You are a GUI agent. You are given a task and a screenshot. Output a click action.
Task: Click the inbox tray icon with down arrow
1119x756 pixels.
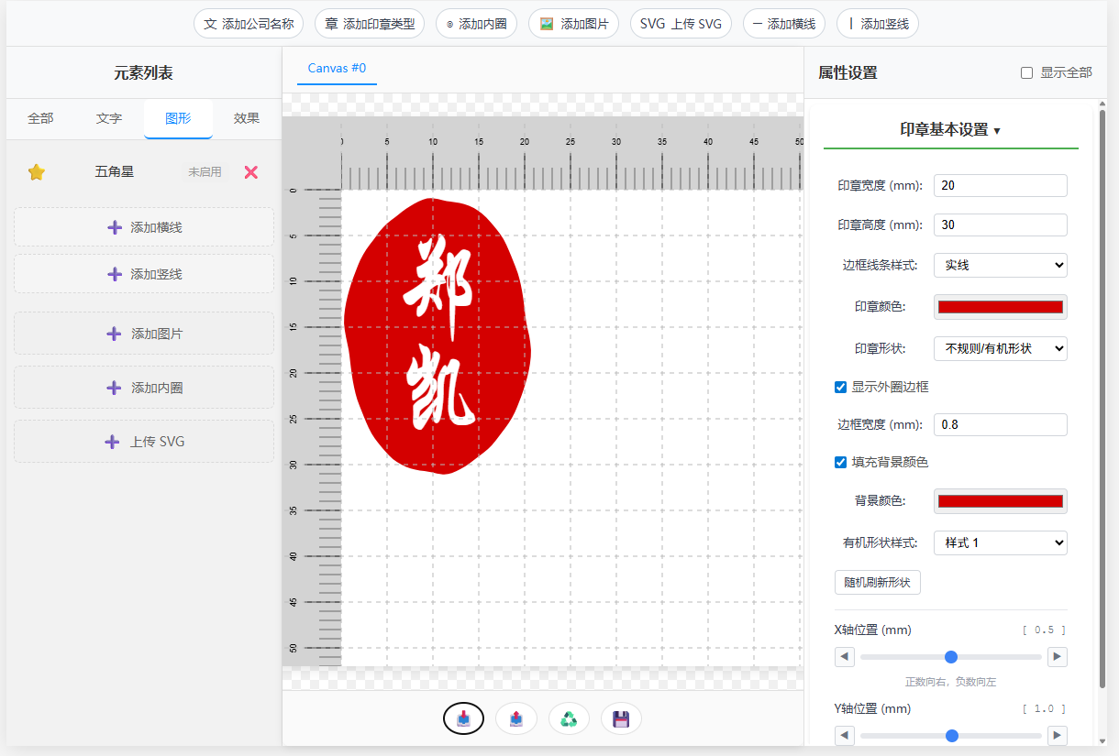pyautogui.click(x=463, y=719)
